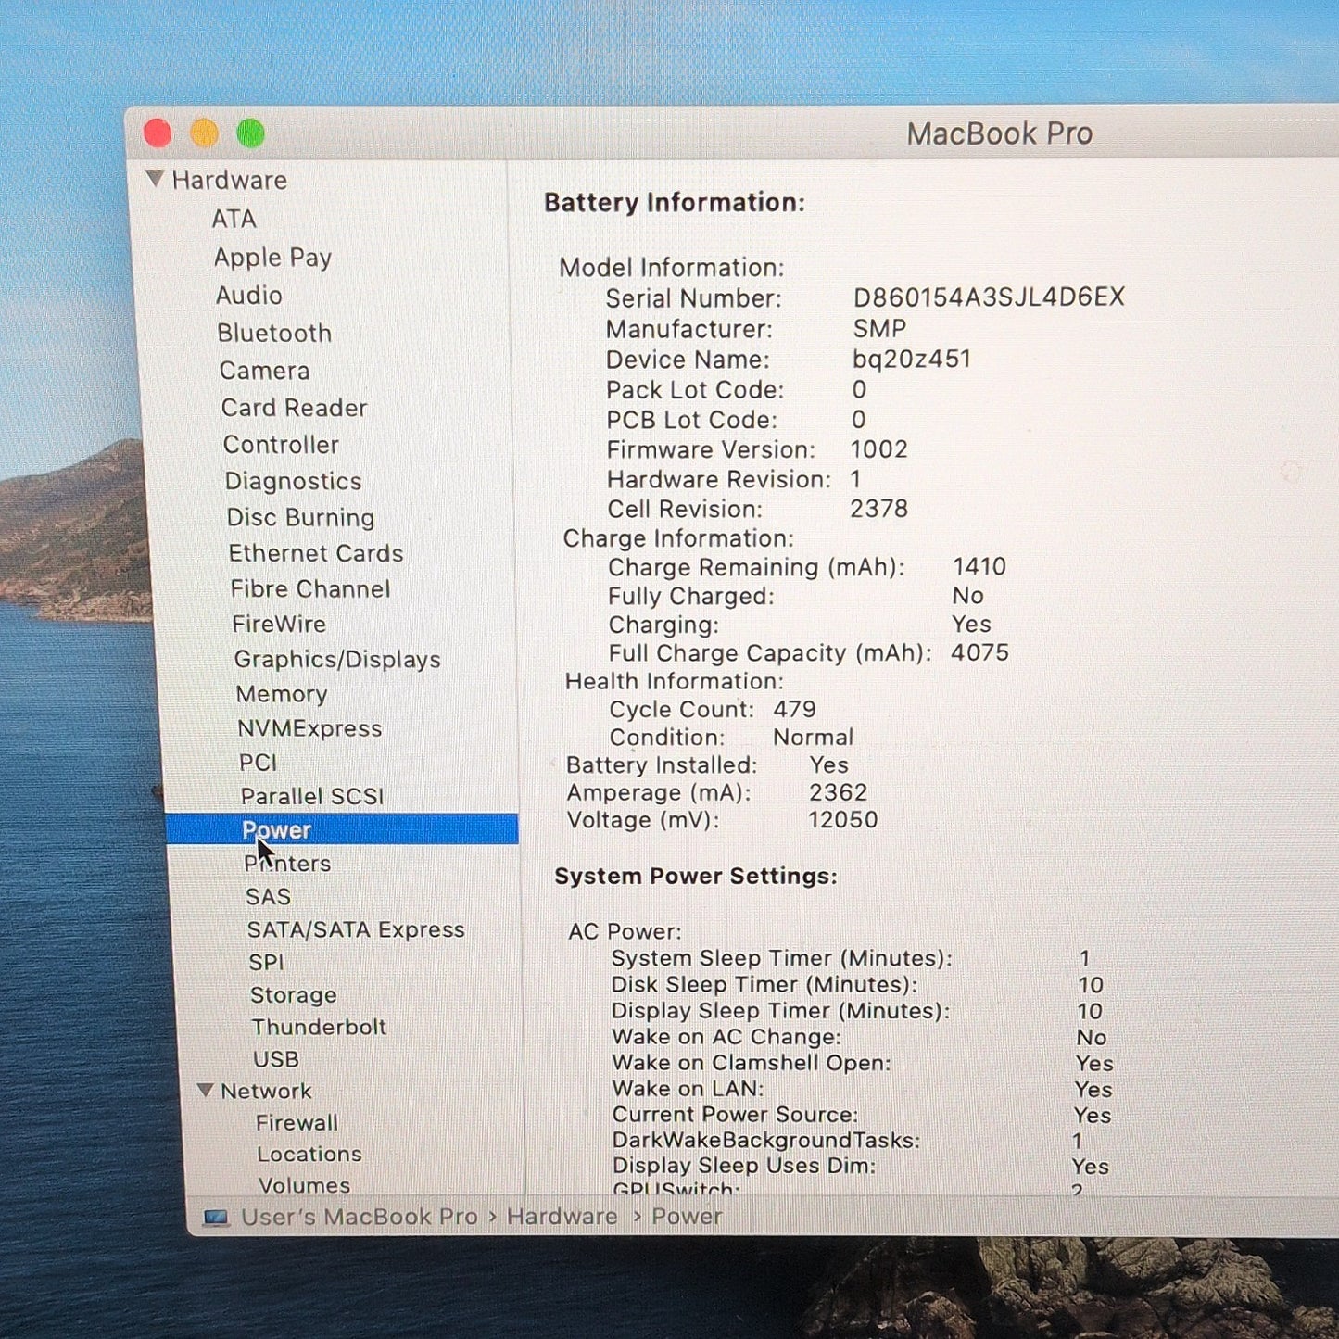Screen dimensions: 1339x1339
Task: Select Disc Burning in the sidebar
Action: tap(300, 517)
